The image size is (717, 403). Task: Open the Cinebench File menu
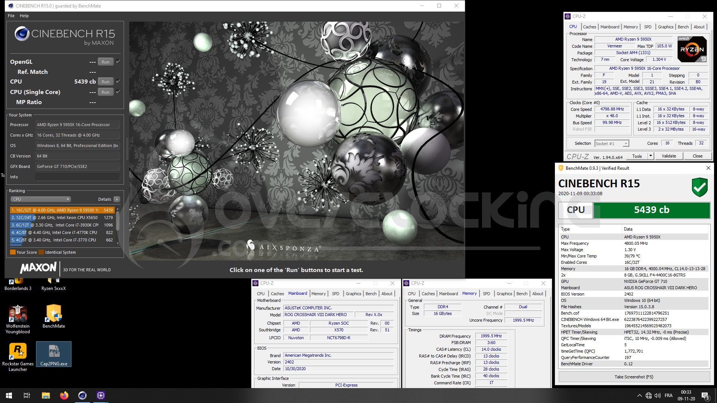[11, 16]
